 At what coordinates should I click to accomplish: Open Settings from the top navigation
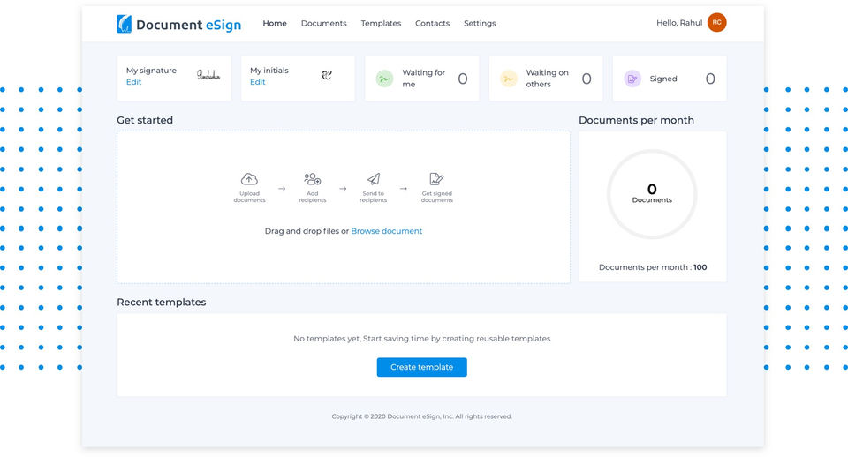click(480, 24)
